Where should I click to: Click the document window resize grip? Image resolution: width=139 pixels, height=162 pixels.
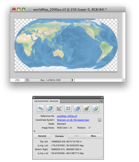(124, 80)
